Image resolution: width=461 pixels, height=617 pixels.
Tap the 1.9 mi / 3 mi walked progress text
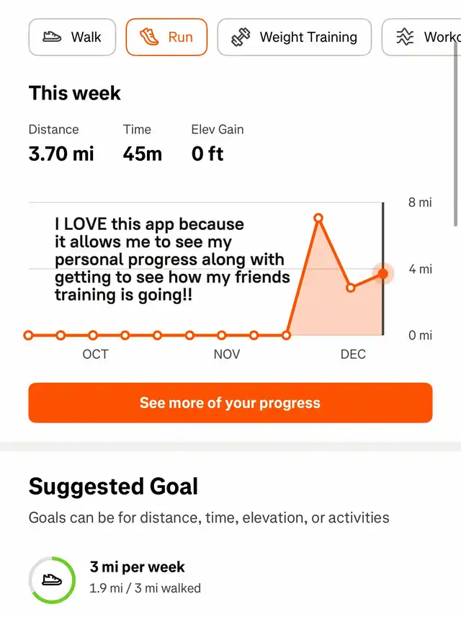(x=146, y=588)
